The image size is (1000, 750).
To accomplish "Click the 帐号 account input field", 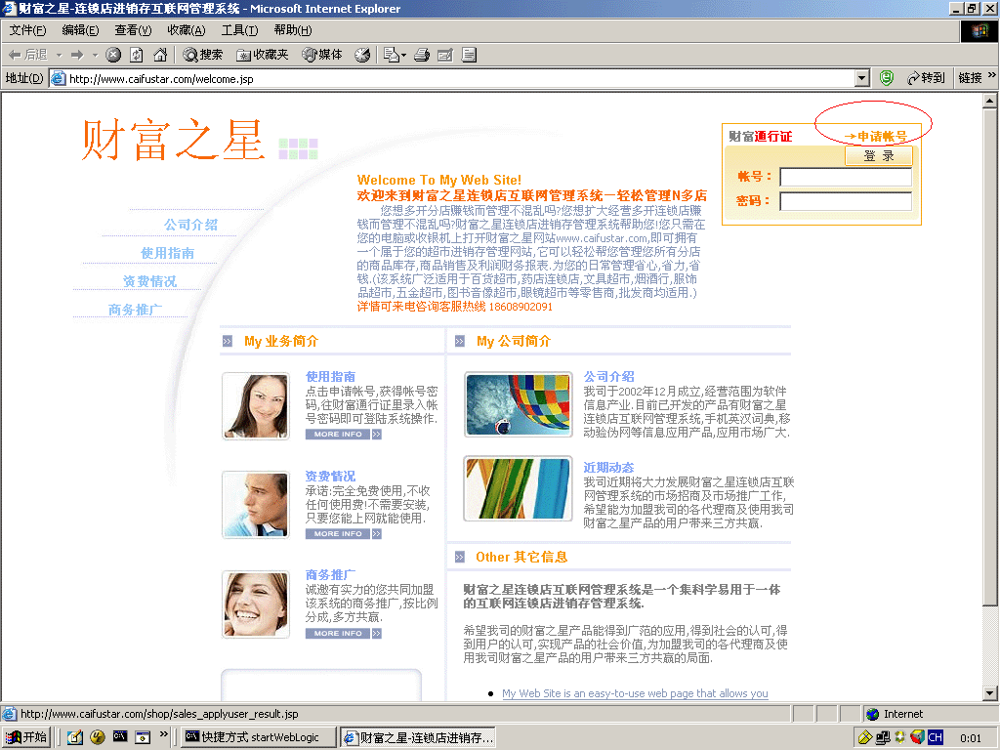I will click(x=845, y=178).
